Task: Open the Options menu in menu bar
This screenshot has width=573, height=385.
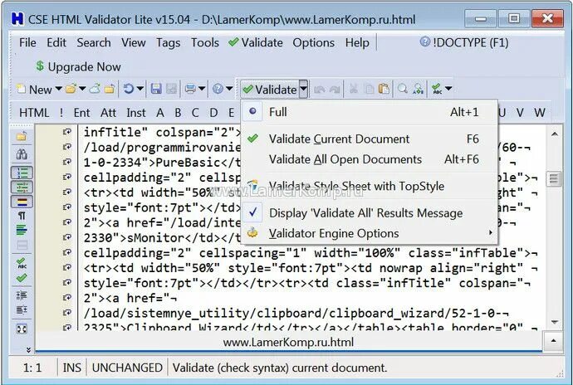Action: pos(314,43)
